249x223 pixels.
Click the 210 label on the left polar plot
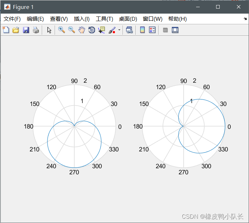click(x=34, y=149)
